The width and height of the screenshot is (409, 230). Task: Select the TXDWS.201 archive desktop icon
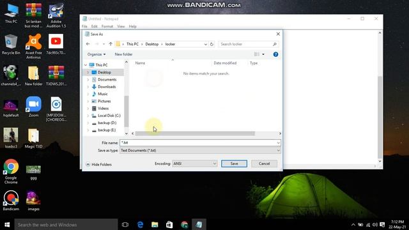coord(56,76)
